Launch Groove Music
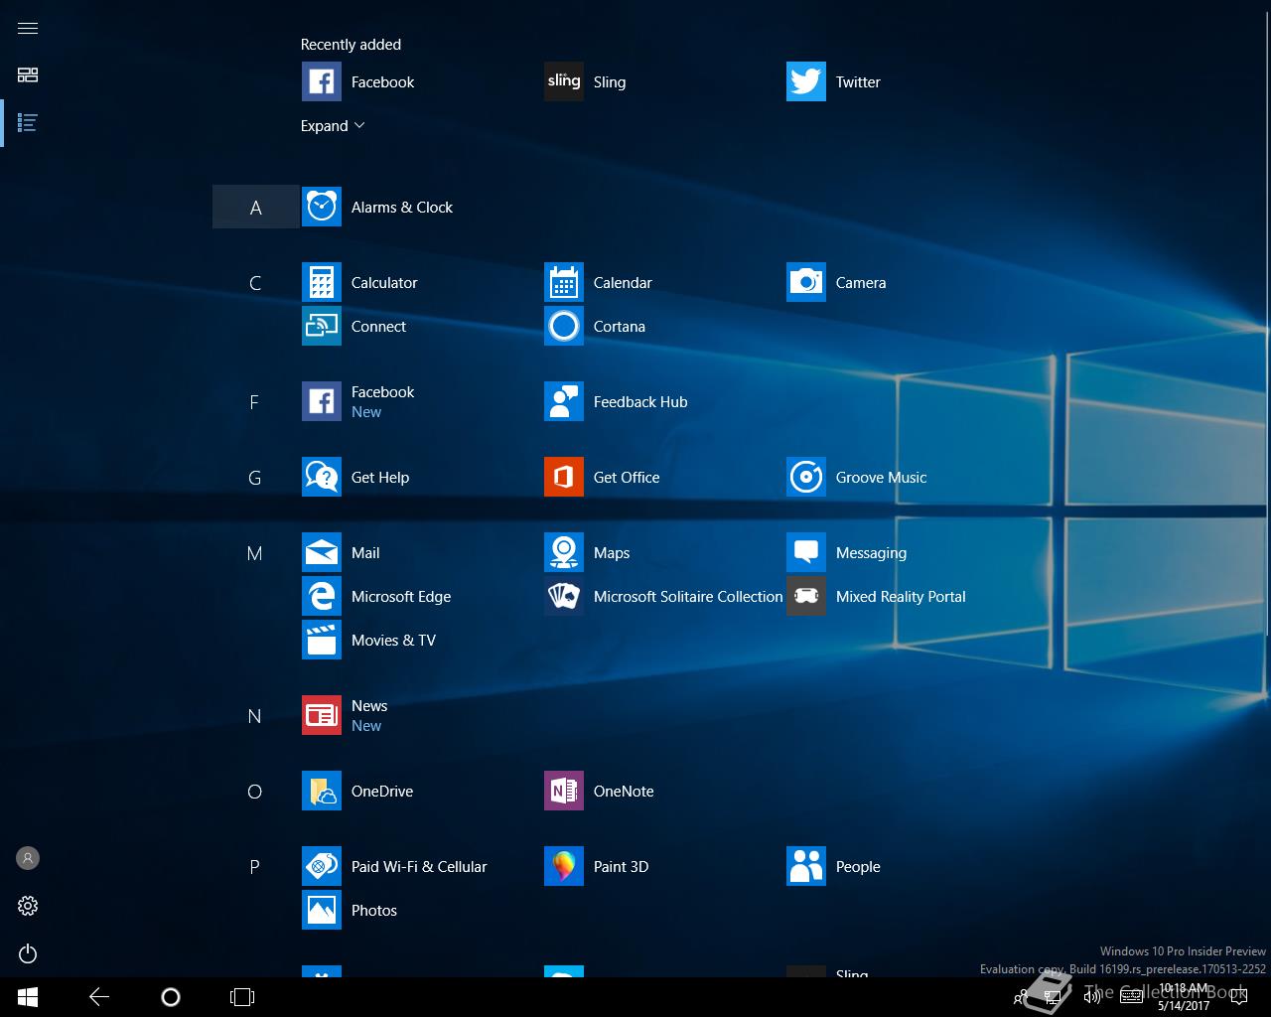1271x1017 pixels. [x=857, y=477]
